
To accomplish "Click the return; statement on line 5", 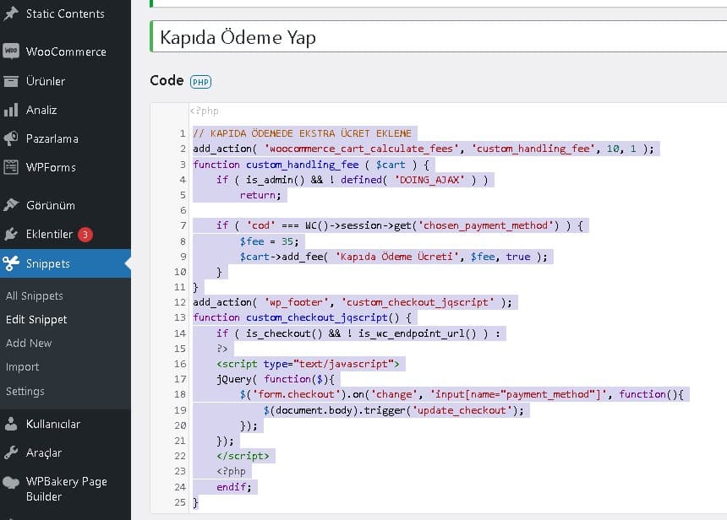I will click(260, 195).
